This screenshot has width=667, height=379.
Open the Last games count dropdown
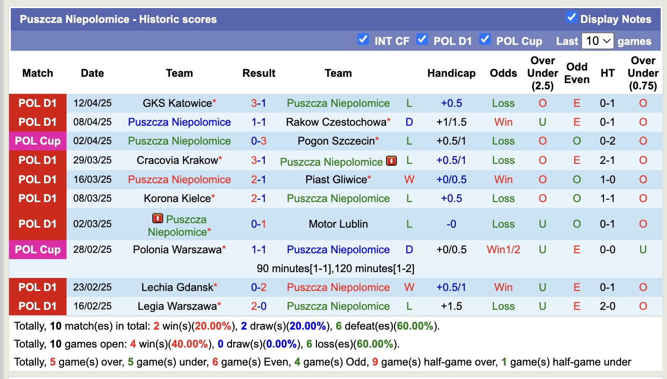tap(598, 40)
